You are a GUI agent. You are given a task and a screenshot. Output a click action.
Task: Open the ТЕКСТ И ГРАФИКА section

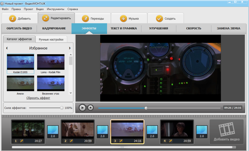coord(124,28)
